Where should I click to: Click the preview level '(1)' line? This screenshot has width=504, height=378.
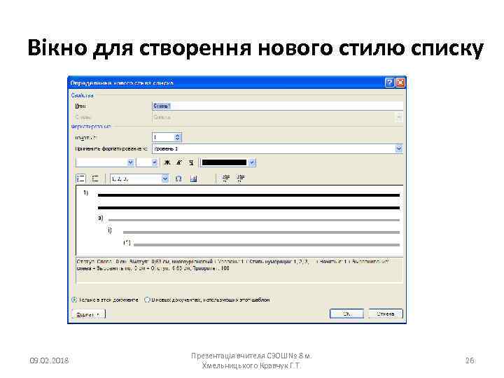click(262, 244)
